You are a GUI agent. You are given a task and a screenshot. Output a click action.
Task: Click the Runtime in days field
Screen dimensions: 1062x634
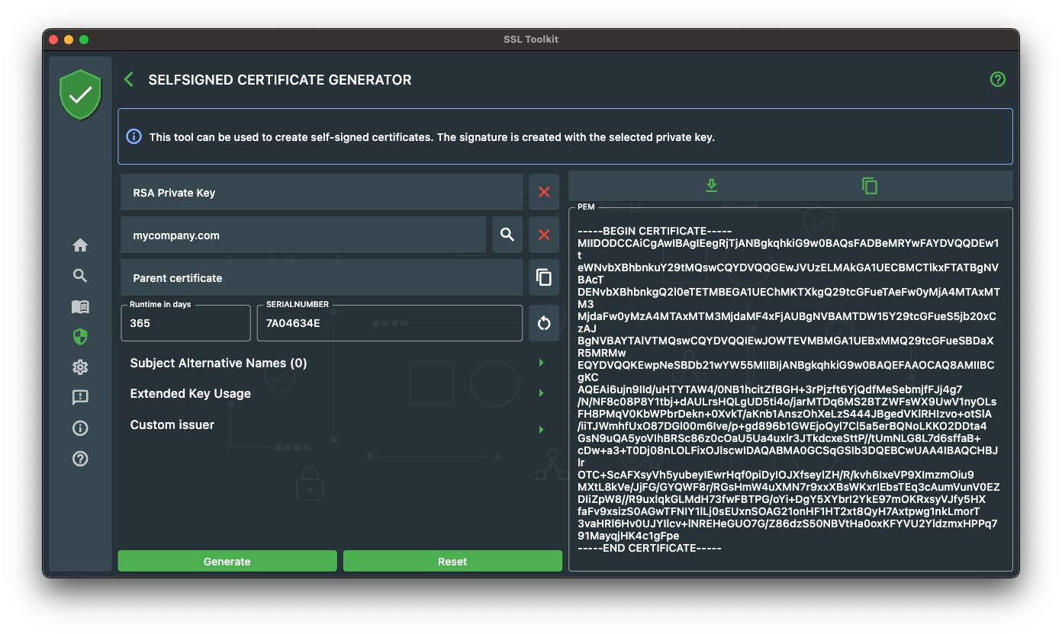[185, 323]
